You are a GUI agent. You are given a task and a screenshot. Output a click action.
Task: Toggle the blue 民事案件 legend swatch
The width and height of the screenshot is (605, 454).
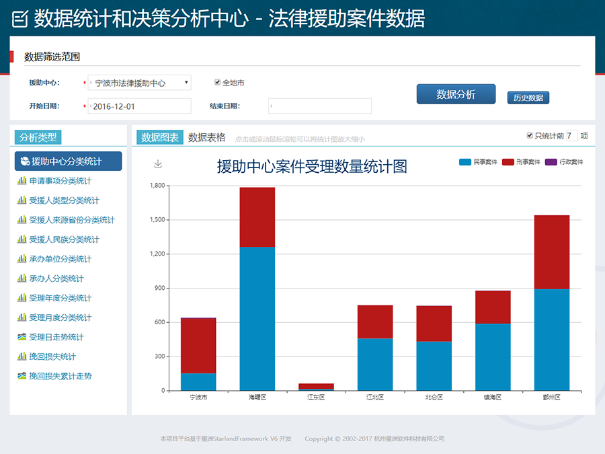coord(465,161)
